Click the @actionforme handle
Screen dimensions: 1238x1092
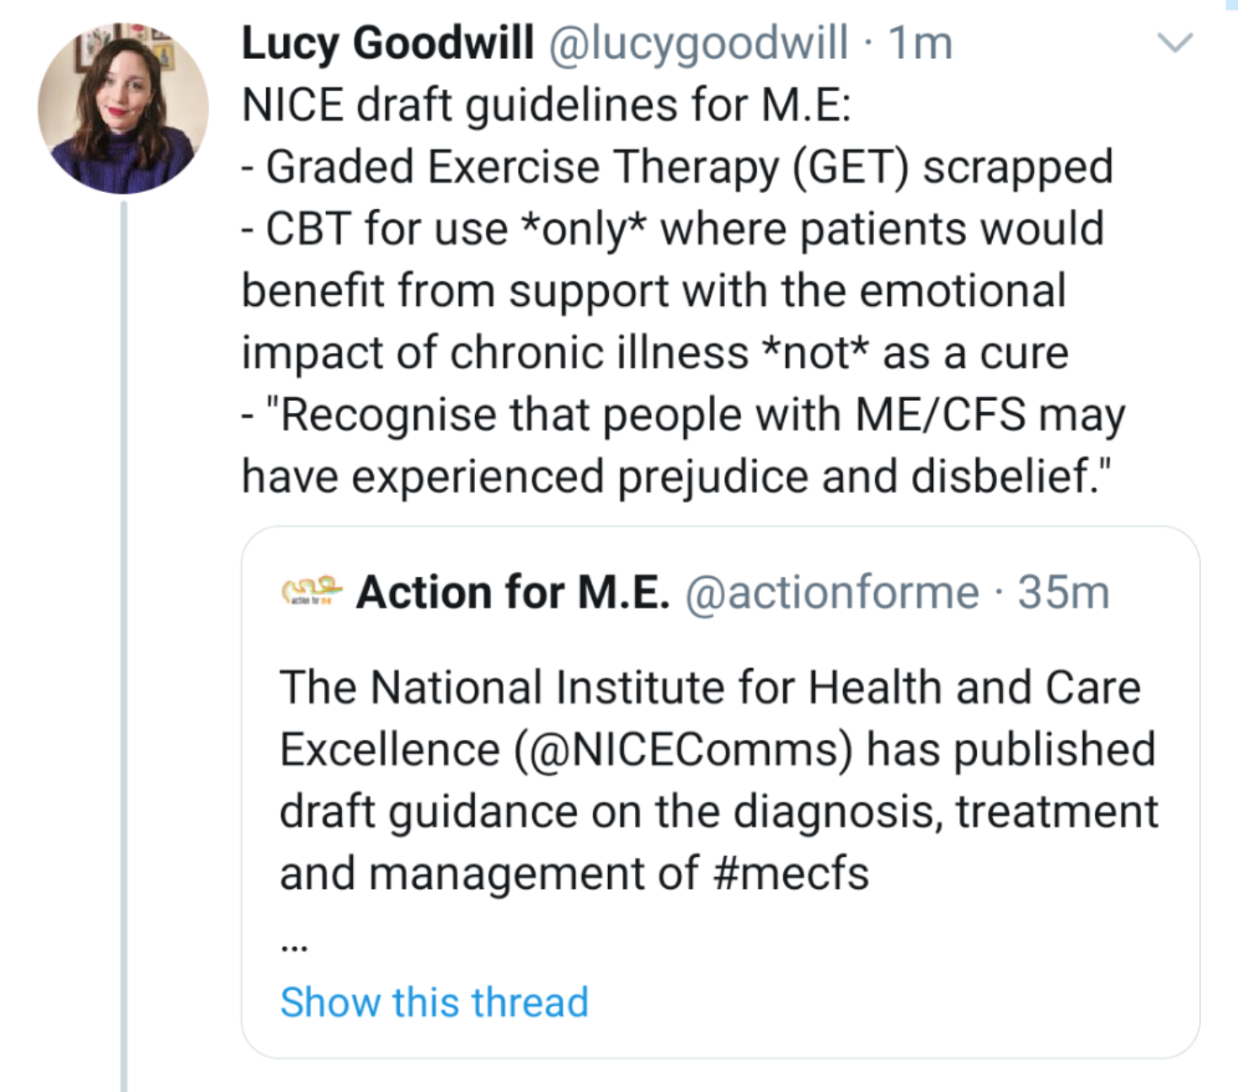click(832, 592)
